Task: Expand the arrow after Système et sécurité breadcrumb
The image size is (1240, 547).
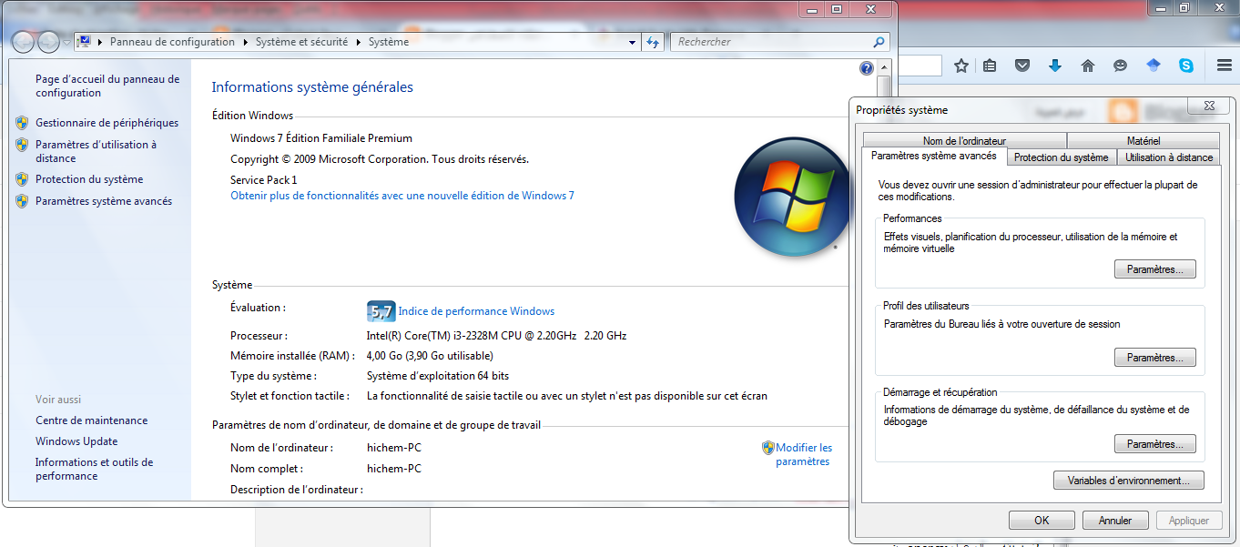Action: (x=358, y=42)
